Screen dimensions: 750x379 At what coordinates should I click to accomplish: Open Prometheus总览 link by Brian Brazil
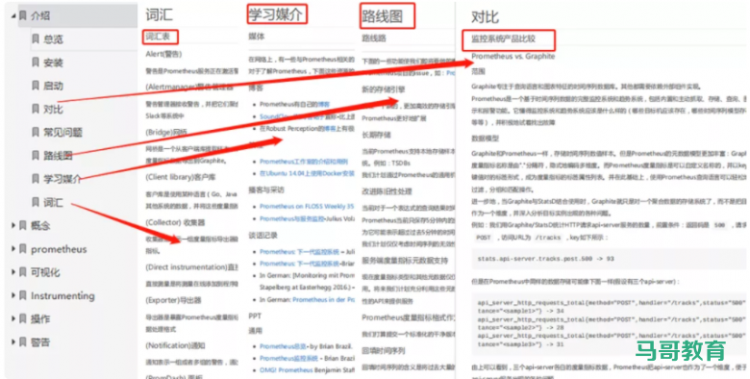pyautogui.click(x=282, y=346)
